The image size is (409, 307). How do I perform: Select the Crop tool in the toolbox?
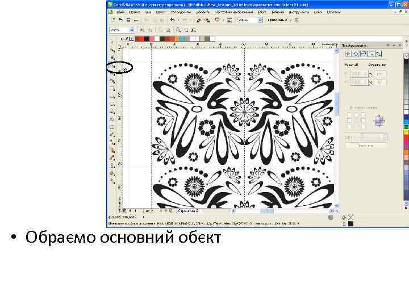click(x=112, y=57)
